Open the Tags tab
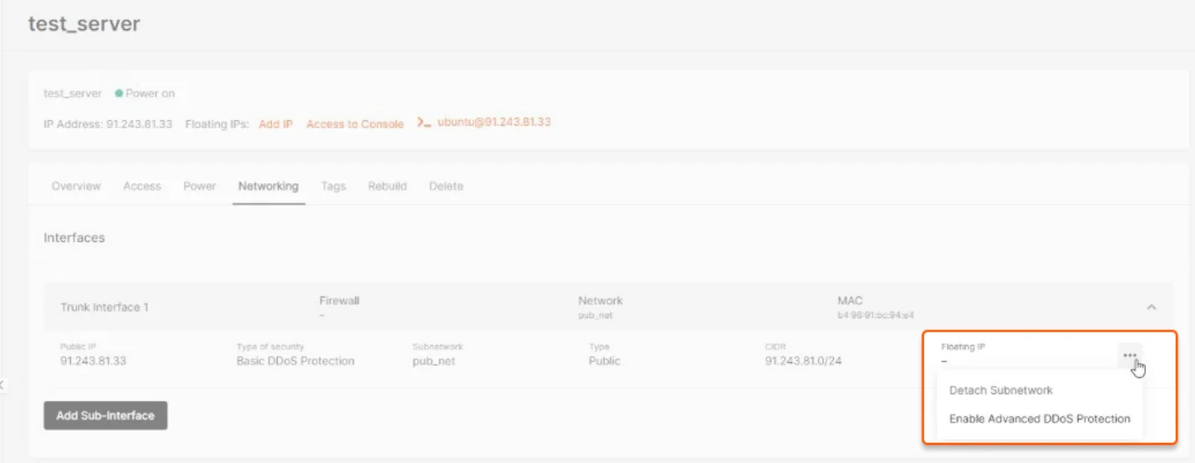The height and width of the screenshot is (463, 1195). click(x=333, y=186)
